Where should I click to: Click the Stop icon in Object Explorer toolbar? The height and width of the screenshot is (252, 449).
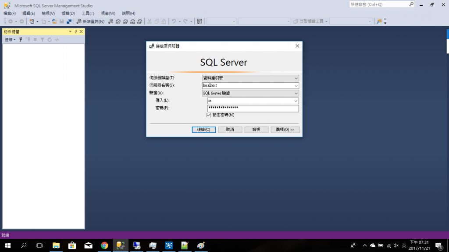tap(35, 39)
